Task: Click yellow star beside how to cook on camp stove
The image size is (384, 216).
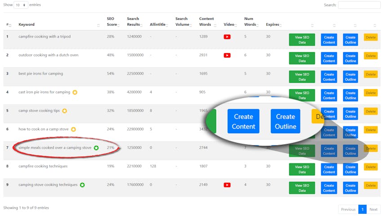Action: (x=73, y=129)
